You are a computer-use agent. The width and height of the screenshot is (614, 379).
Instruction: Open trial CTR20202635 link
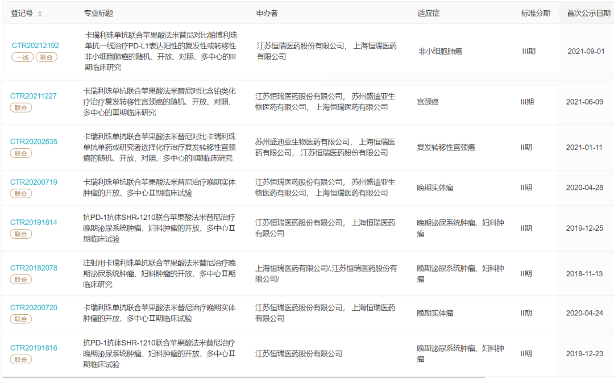pos(34,141)
